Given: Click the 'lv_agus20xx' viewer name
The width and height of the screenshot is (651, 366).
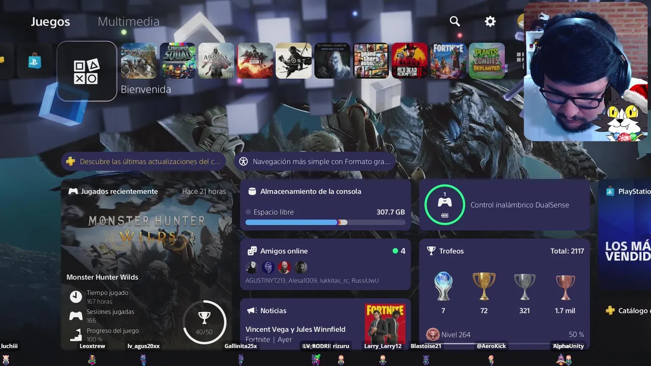Looking at the screenshot, I should 143,346.
